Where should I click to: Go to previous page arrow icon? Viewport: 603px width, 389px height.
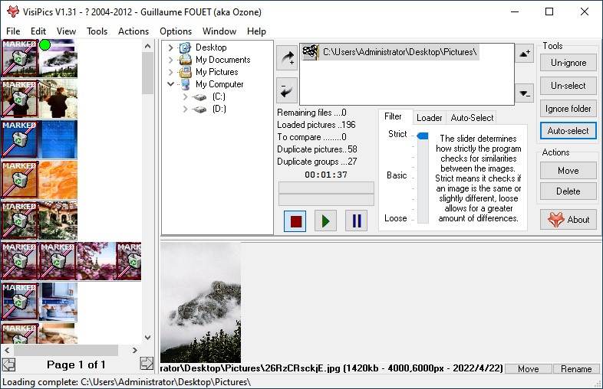click(x=8, y=364)
